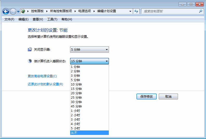Screen dimensions: 206x139
Task: Open the 工具(T) menu
Action: 52,19
